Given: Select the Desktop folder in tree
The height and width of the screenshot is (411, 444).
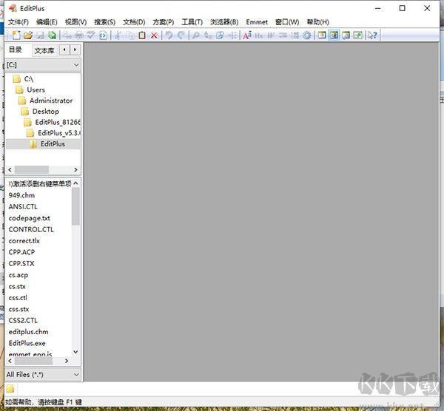Looking at the screenshot, I should (40, 111).
